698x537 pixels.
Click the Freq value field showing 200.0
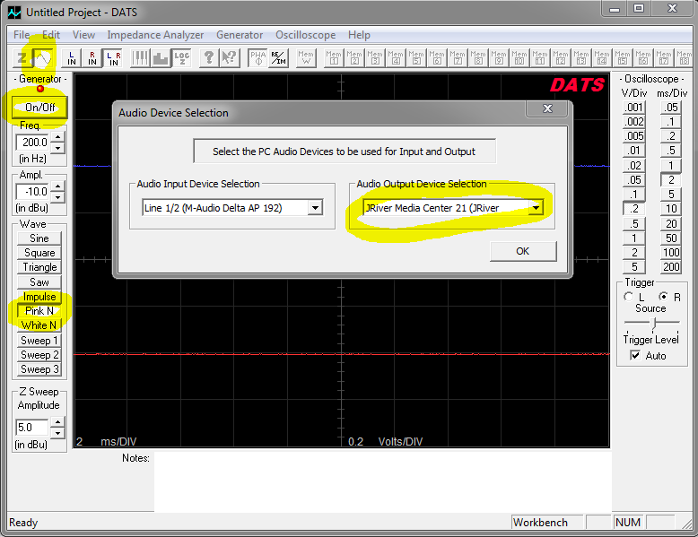[x=33, y=143]
